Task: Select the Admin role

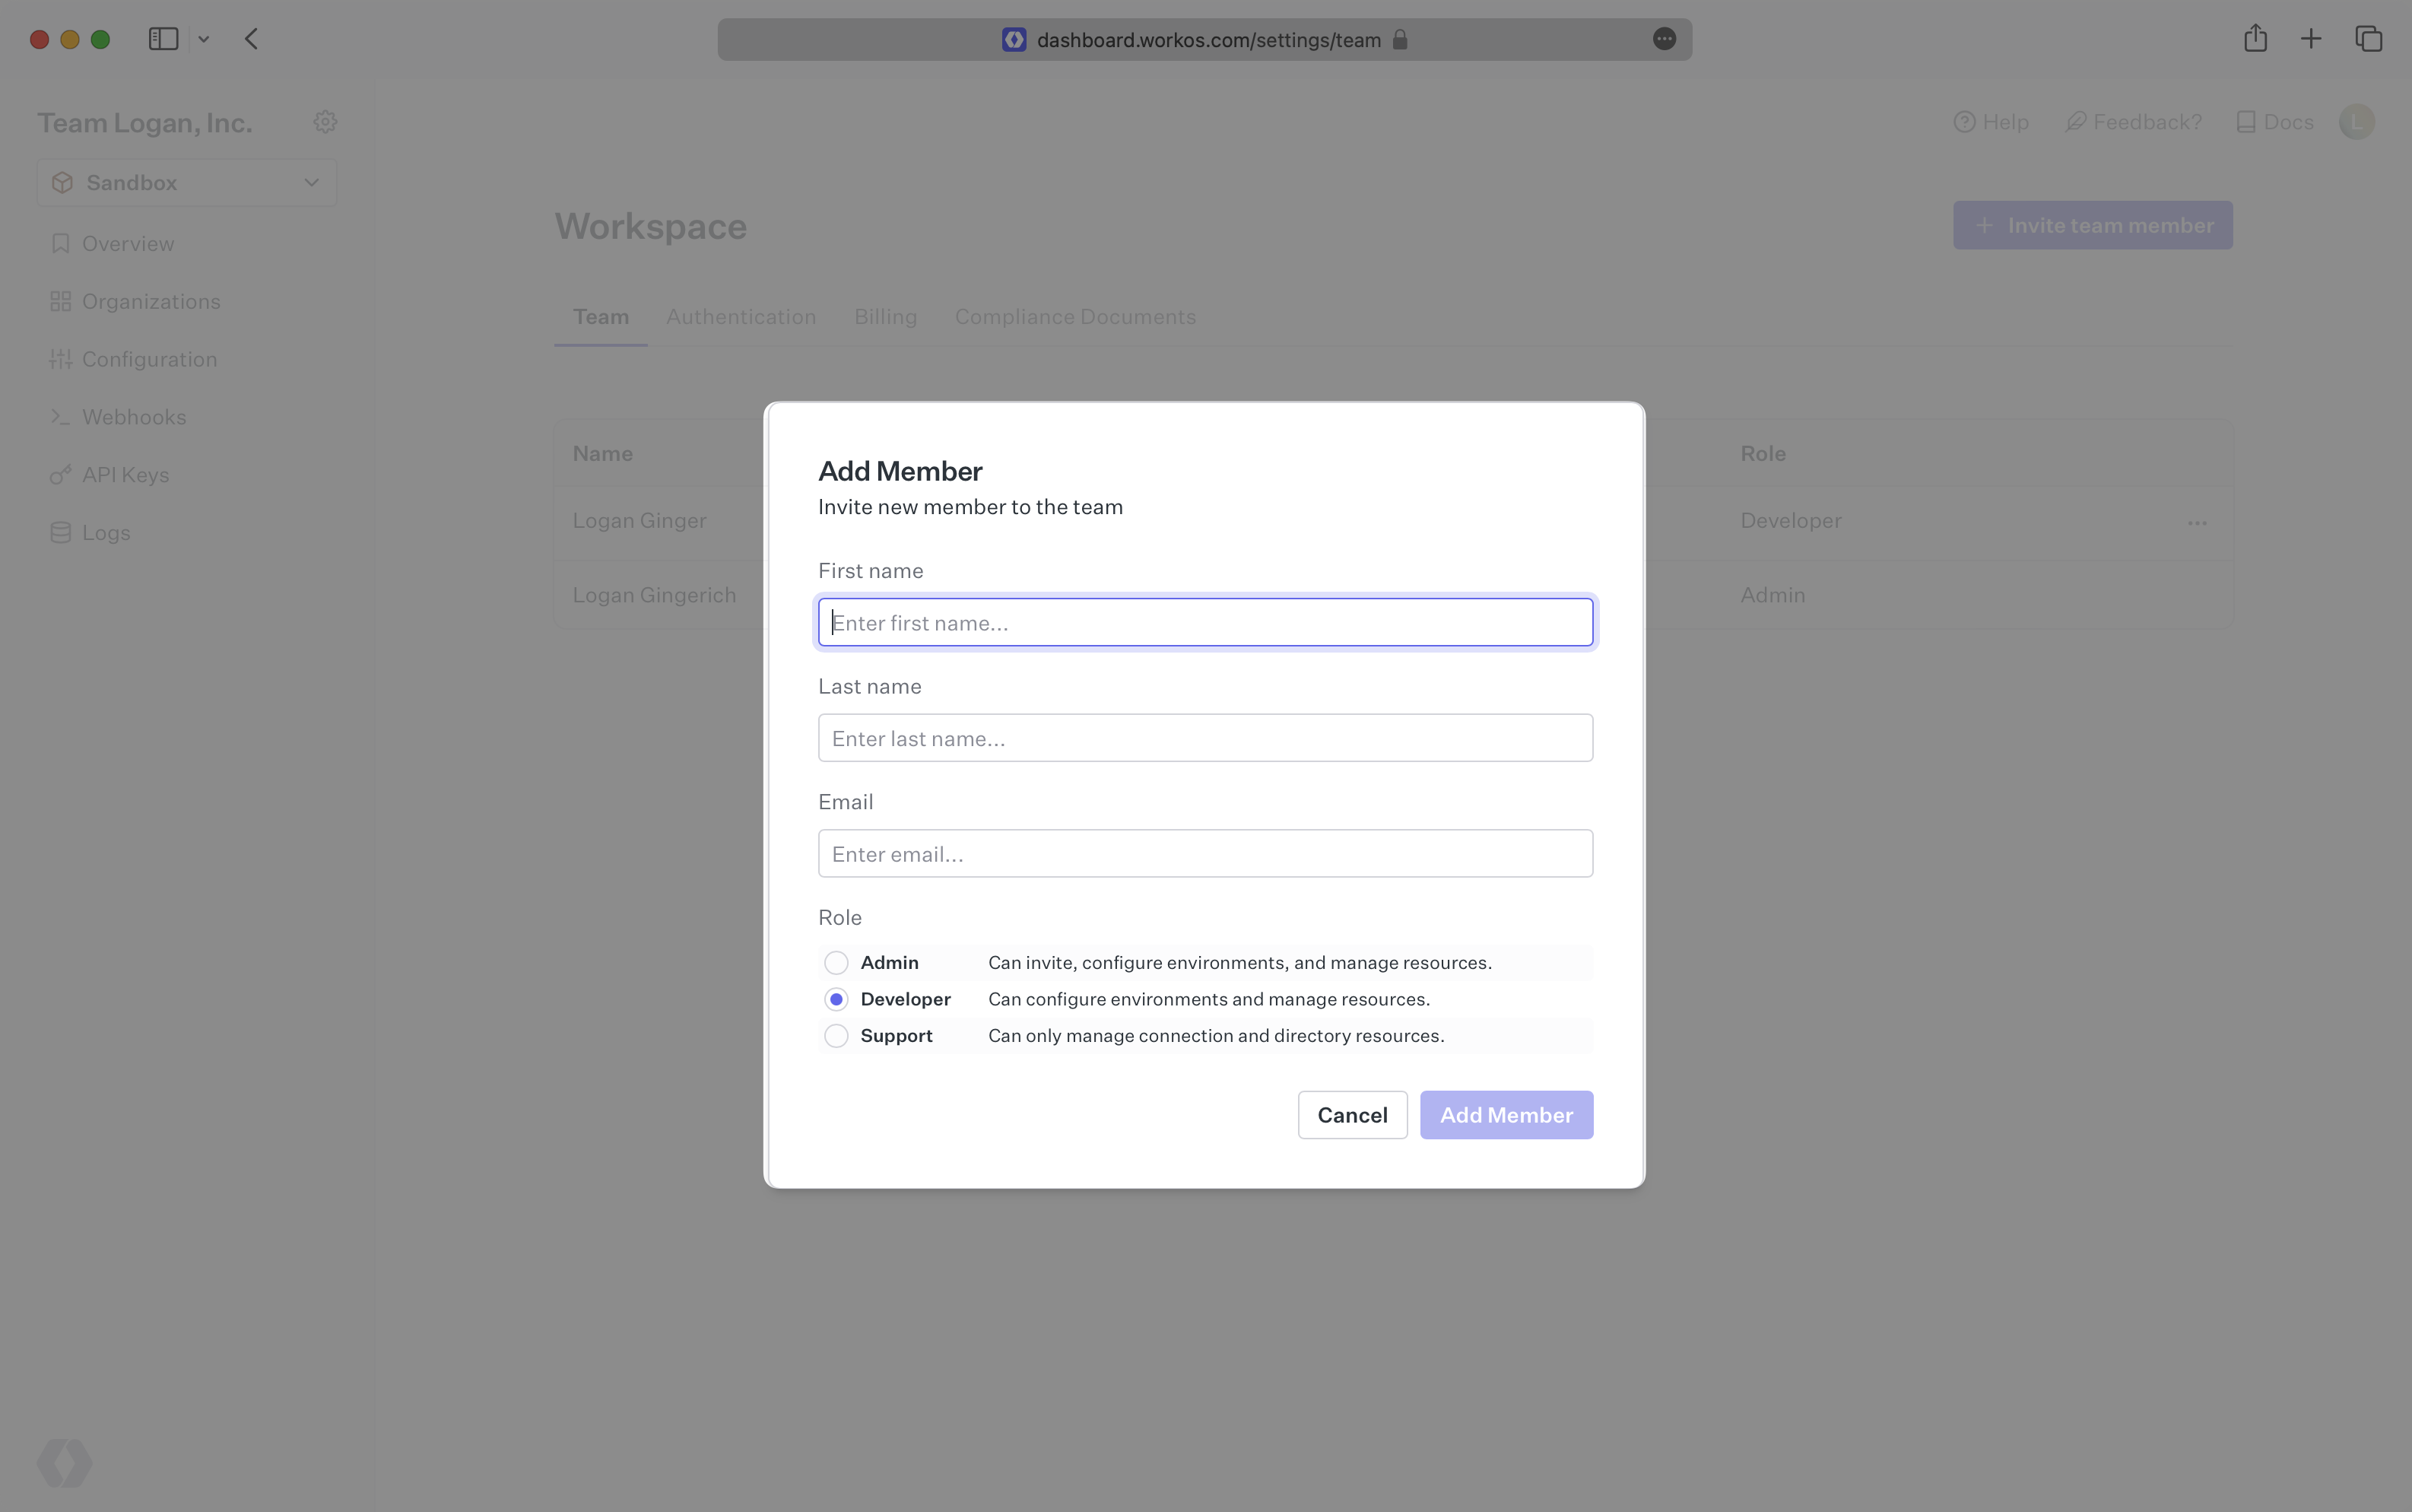Action: click(x=836, y=962)
